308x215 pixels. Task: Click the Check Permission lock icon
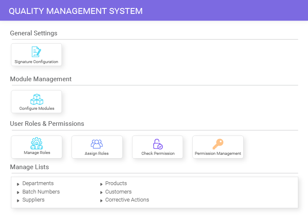(158, 144)
